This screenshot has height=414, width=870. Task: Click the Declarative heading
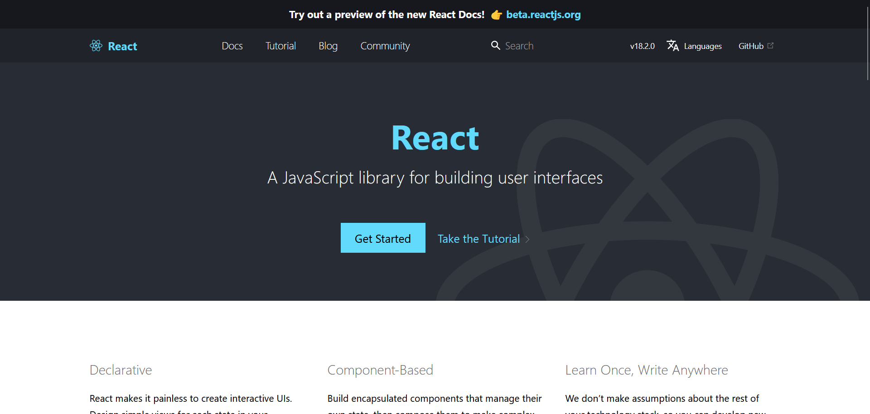[x=121, y=370]
